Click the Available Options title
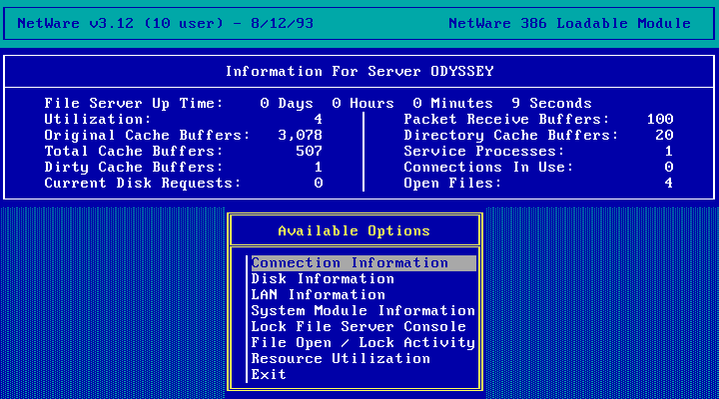The image size is (719, 399). (354, 230)
